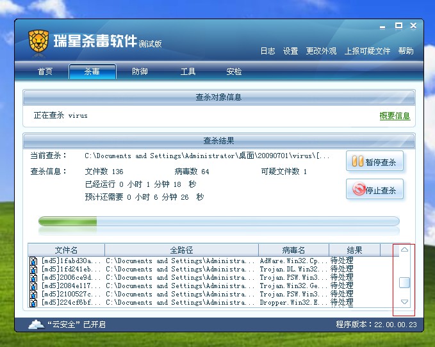Click the cloud icon in status bar
The height and width of the screenshot is (347, 435).
point(36,325)
